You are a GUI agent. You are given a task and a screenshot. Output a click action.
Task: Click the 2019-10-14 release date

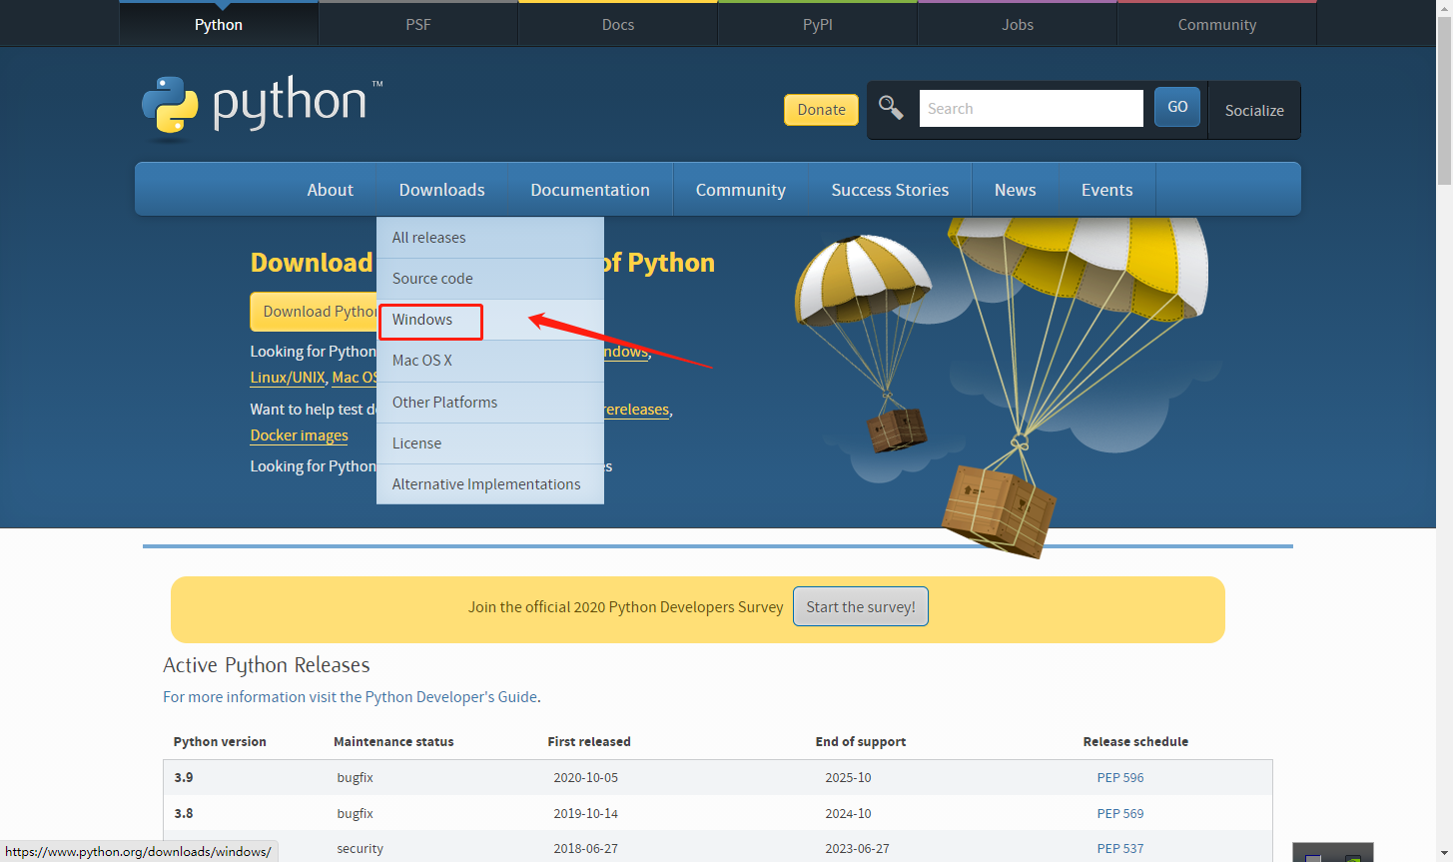coord(586,813)
